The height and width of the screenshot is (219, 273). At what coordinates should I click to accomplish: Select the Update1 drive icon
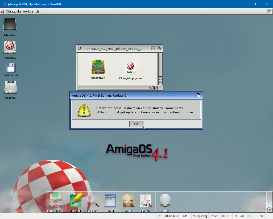coord(11,87)
